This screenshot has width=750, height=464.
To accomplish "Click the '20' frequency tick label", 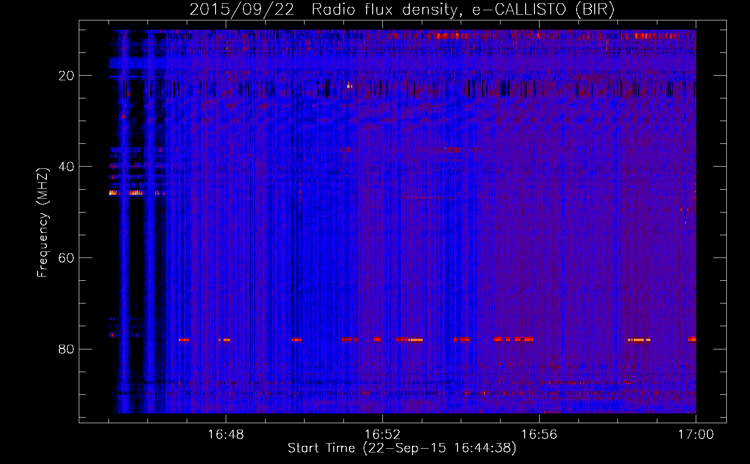I will (x=66, y=76).
